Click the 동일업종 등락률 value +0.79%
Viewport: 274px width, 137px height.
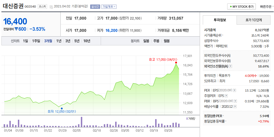264,121
